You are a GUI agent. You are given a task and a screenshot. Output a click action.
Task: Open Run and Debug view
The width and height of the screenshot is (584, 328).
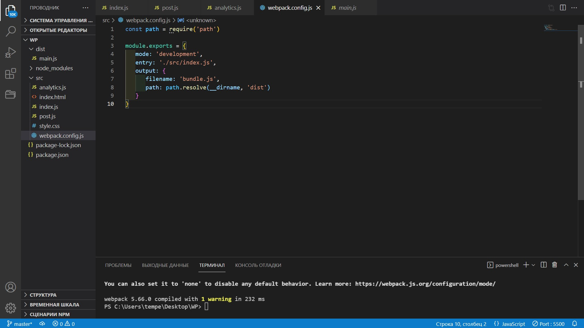pyautogui.click(x=11, y=52)
